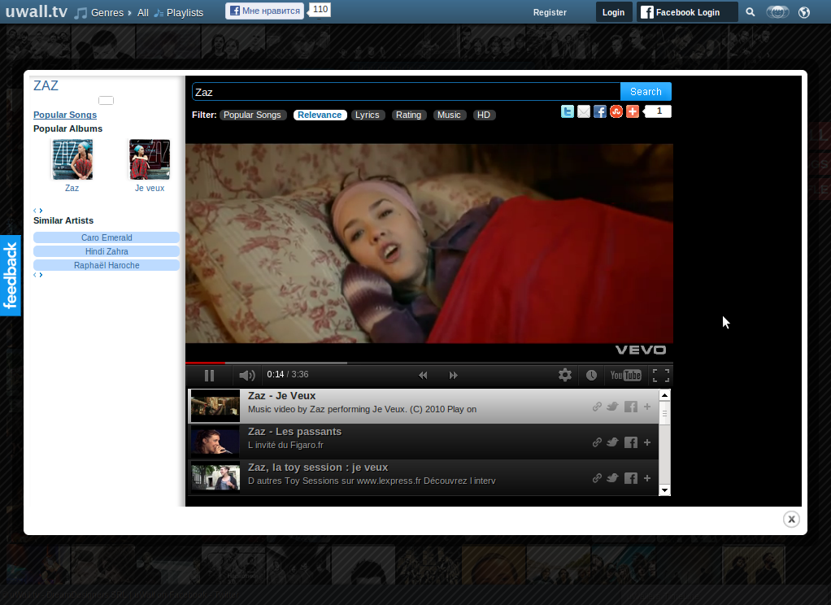The width and height of the screenshot is (831, 605).
Task: Add Zaz - Les passants to playlist
Action: click(x=647, y=442)
